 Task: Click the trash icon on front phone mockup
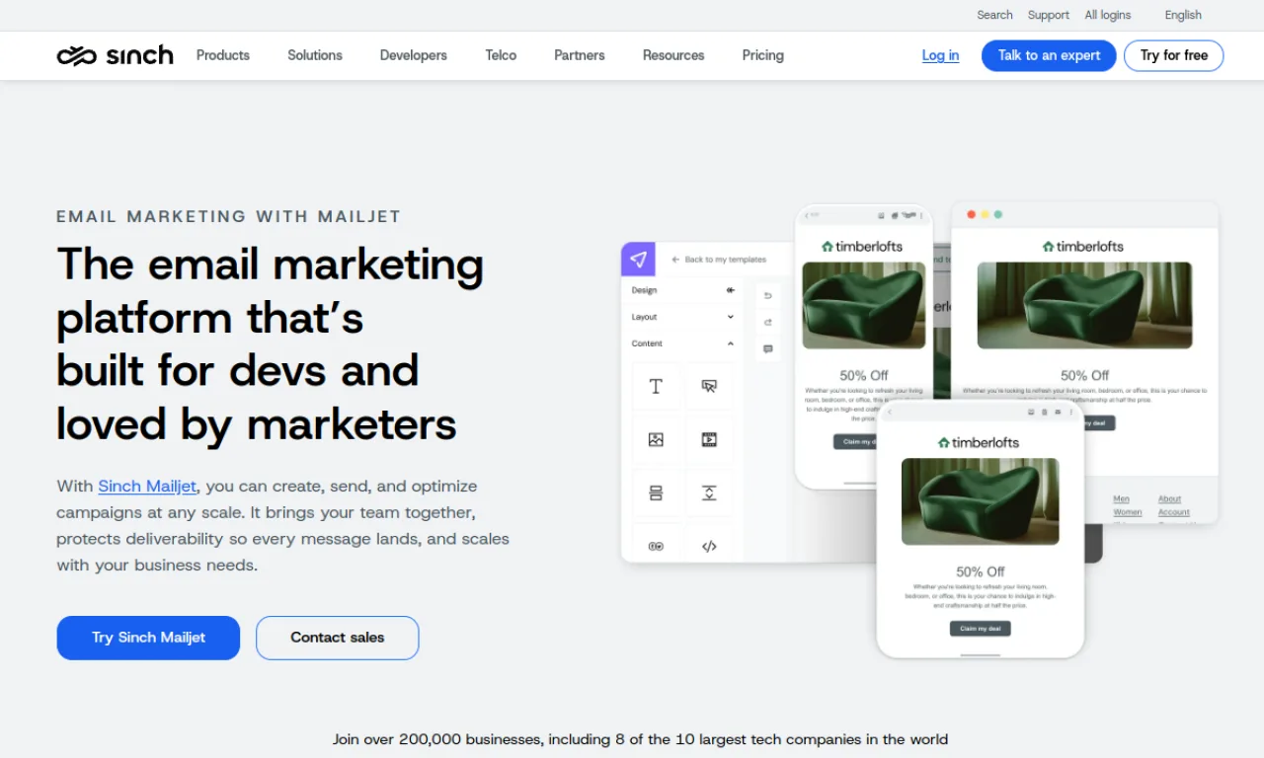click(x=1044, y=412)
